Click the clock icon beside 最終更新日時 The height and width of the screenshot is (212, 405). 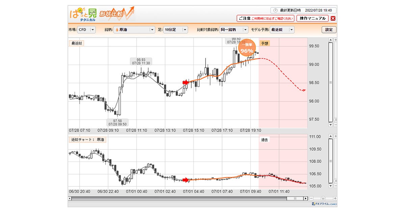[275, 10]
